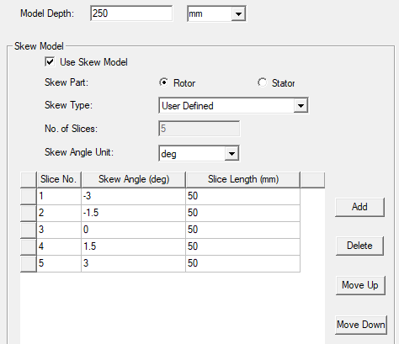This screenshot has height=344, width=399.
Task: Click slice length cell for slice 2
Action: pyautogui.click(x=243, y=213)
